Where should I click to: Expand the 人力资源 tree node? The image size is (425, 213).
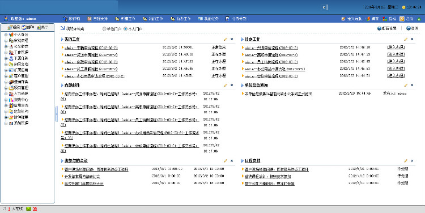pos(6,94)
